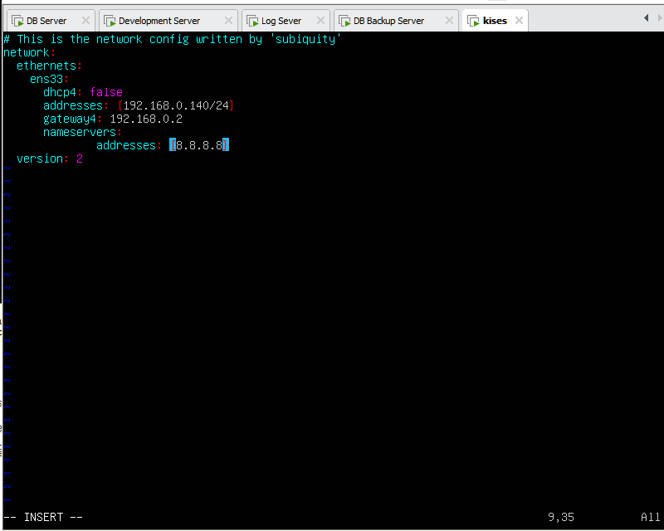
Task: Activate the kises tab
Action: click(495, 20)
